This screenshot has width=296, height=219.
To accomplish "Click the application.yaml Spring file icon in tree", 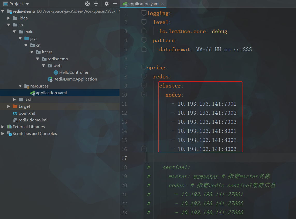I will pyautogui.click(x=33, y=93).
